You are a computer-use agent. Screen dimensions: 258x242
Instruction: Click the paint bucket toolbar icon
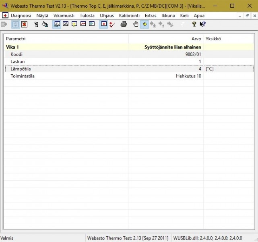45,25
